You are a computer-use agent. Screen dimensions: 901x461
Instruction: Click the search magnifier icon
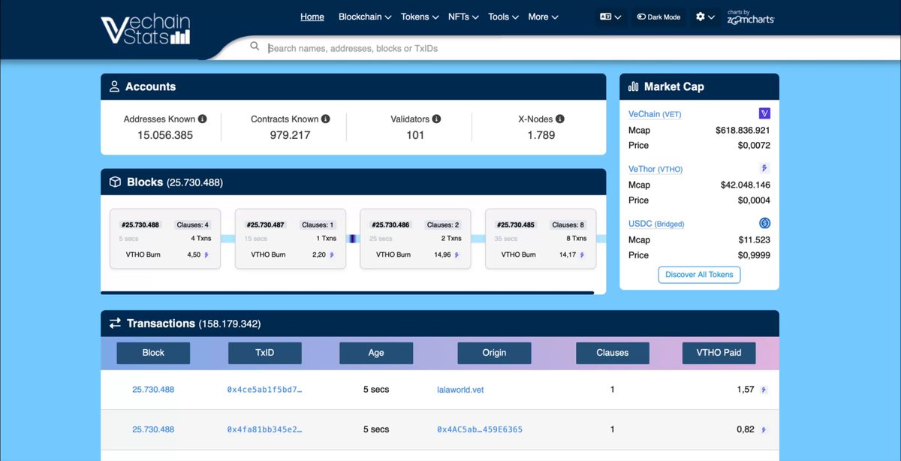(255, 47)
